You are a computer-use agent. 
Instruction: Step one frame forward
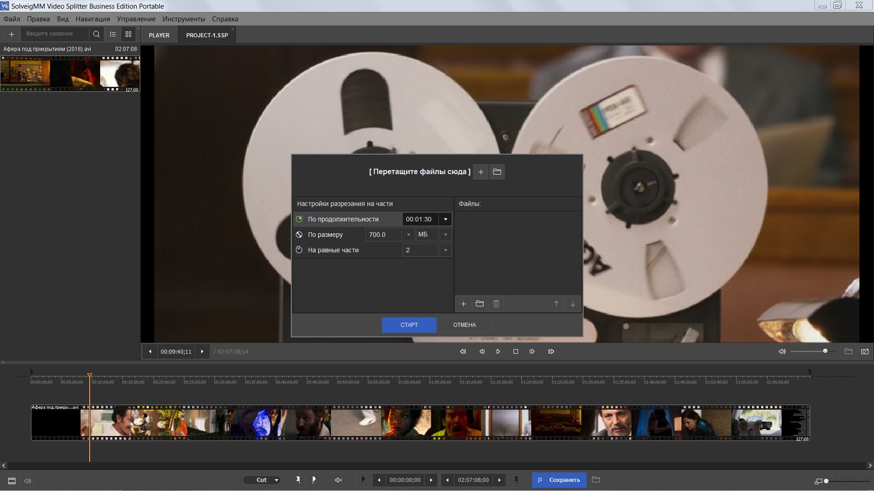[x=532, y=351]
